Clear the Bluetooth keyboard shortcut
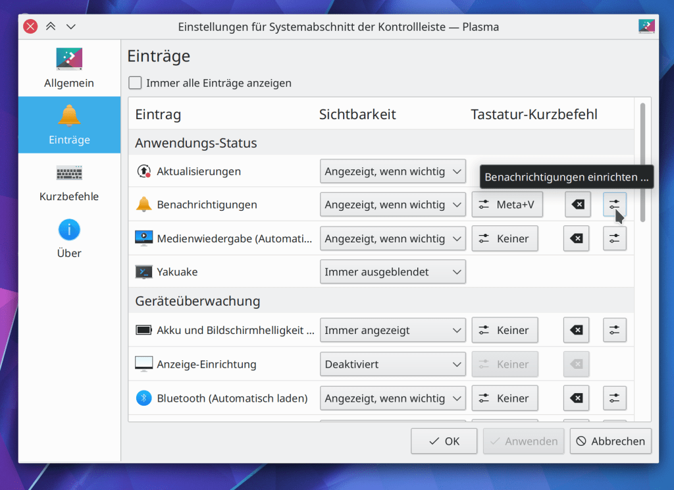The width and height of the screenshot is (674, 490). 576,398
